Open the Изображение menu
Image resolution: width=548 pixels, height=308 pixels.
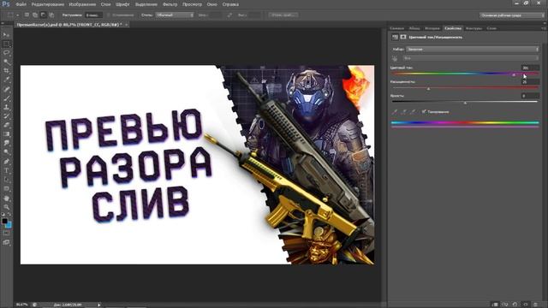tap(82, 4)
